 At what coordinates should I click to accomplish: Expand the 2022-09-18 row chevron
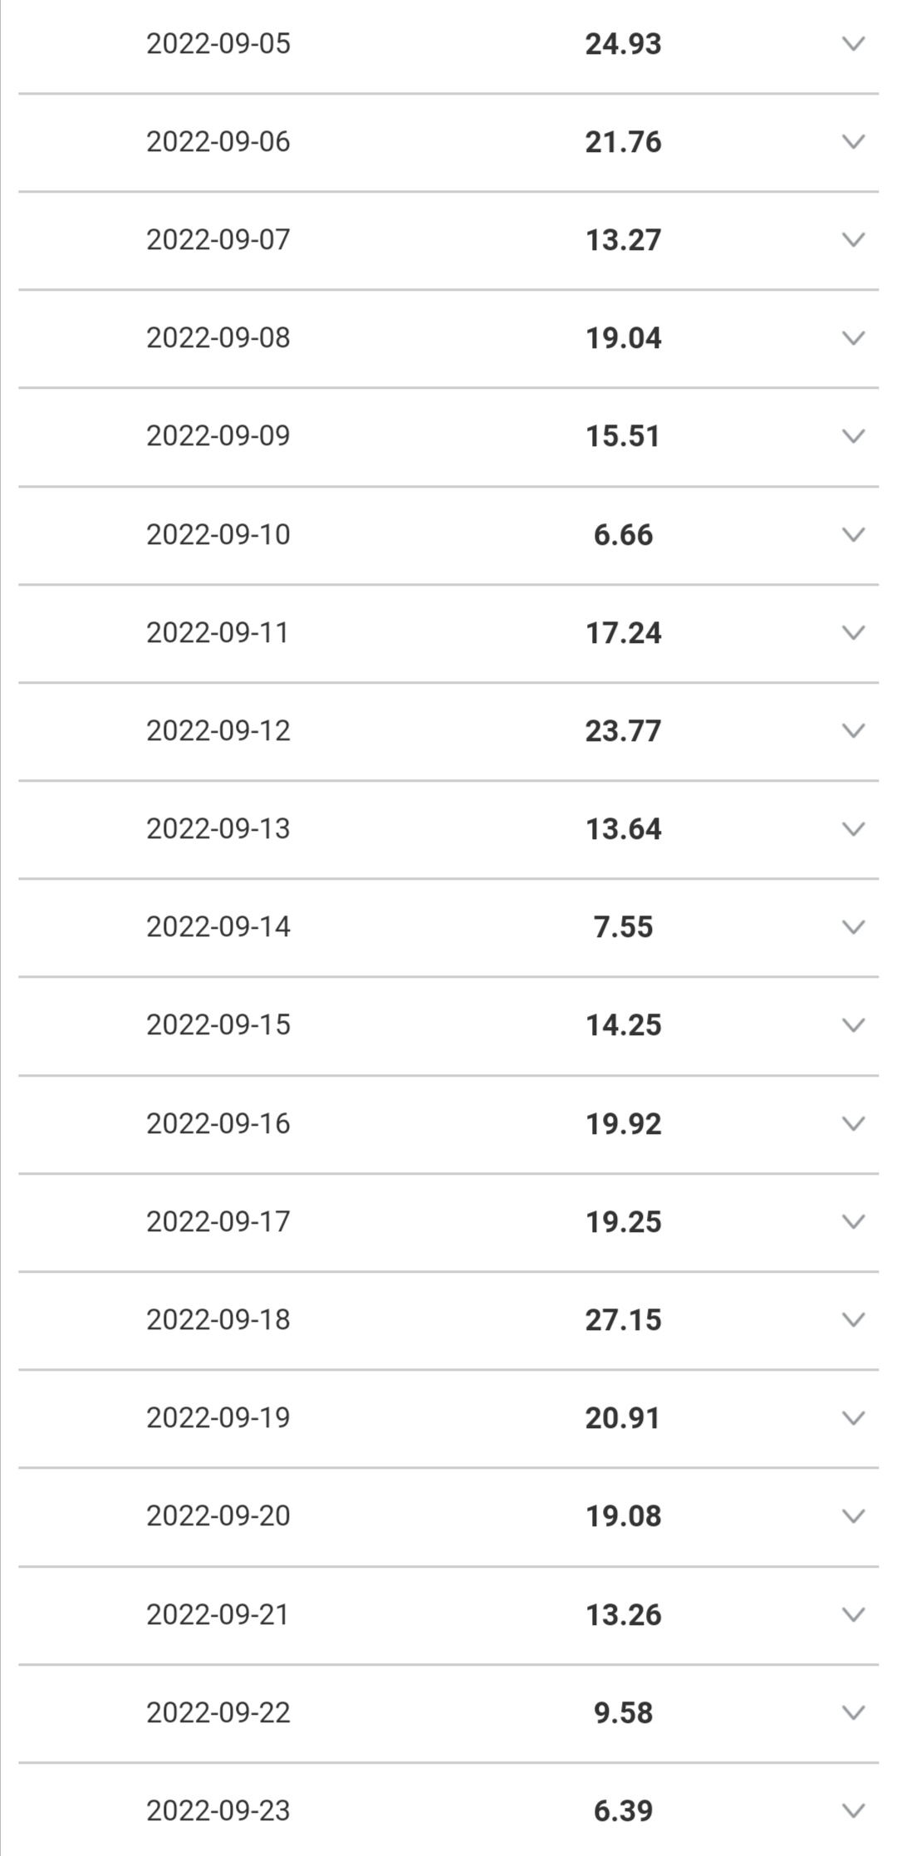click(853, 1320)
